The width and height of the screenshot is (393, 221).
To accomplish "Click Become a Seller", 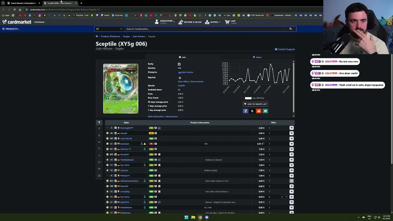I will coord(190,22).
